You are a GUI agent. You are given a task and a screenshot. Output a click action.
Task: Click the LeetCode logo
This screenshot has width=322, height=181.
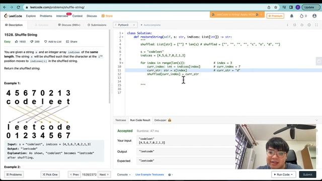pyautogui.click(x=13, y=16)
